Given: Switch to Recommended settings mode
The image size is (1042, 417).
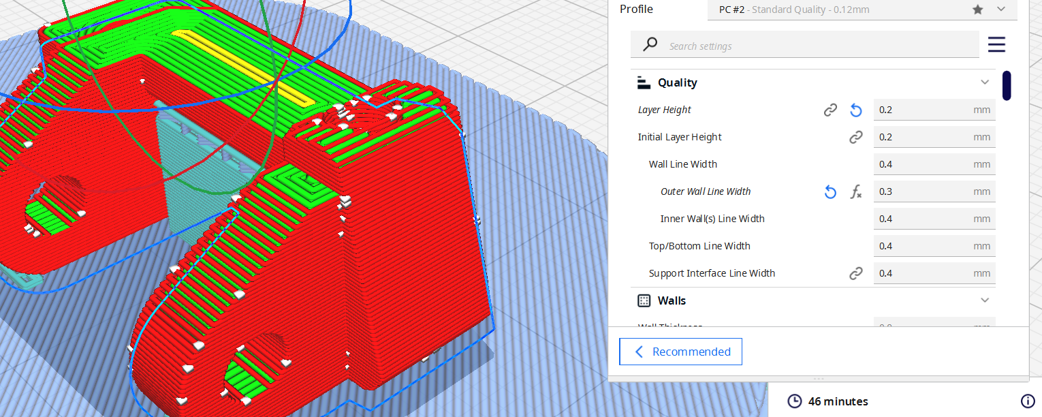Looking at the screenshot, I should click(x=680, y=352).
